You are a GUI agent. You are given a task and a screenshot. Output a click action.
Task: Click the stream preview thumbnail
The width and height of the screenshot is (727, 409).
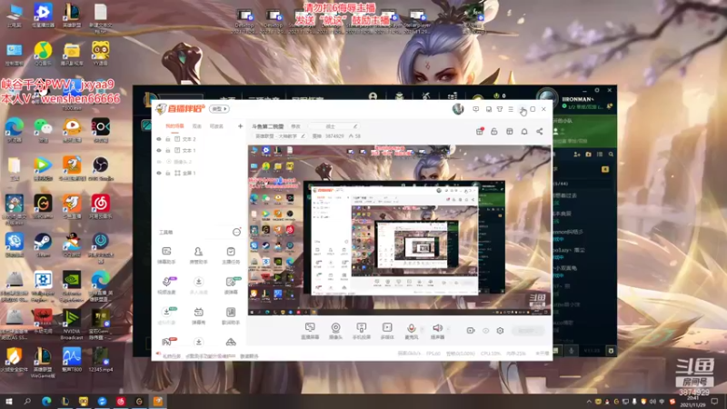(x=399, y=231)
